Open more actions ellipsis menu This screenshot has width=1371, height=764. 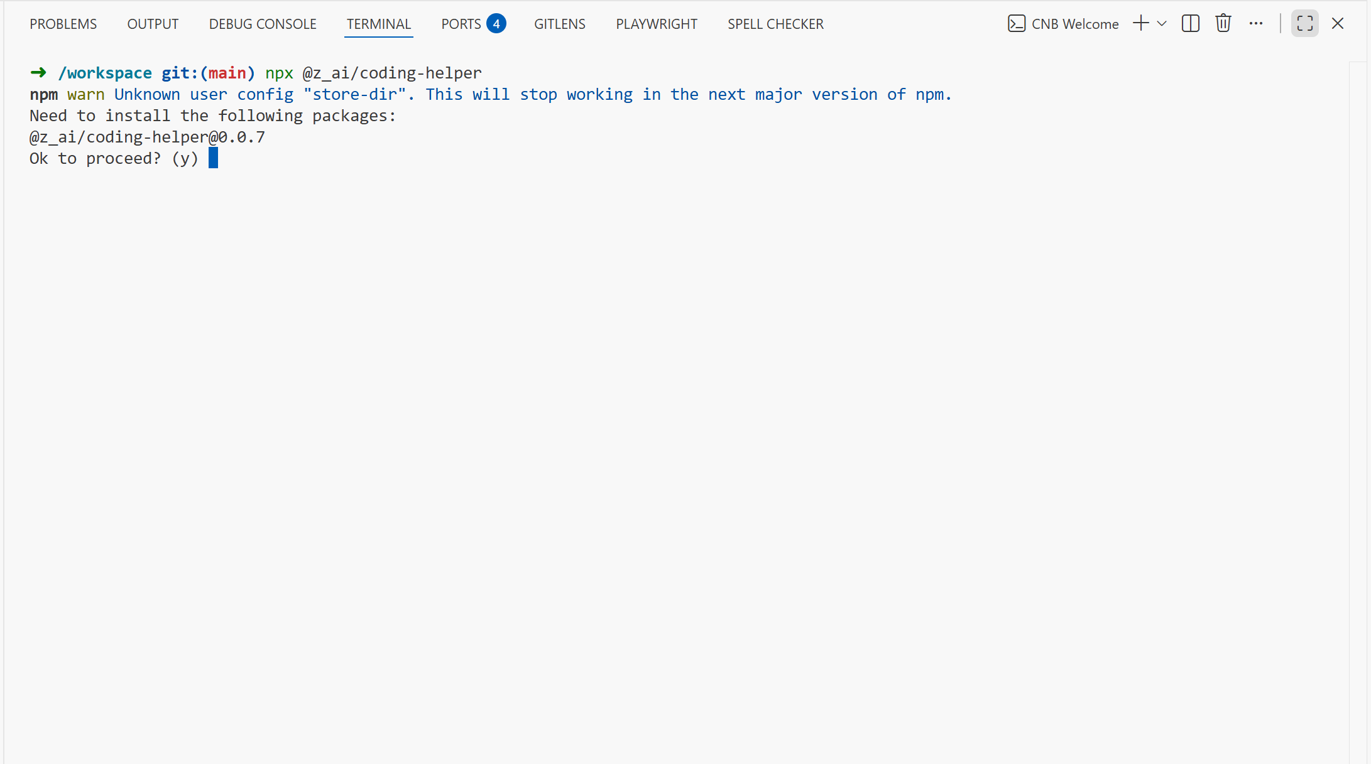[1255, 23]
